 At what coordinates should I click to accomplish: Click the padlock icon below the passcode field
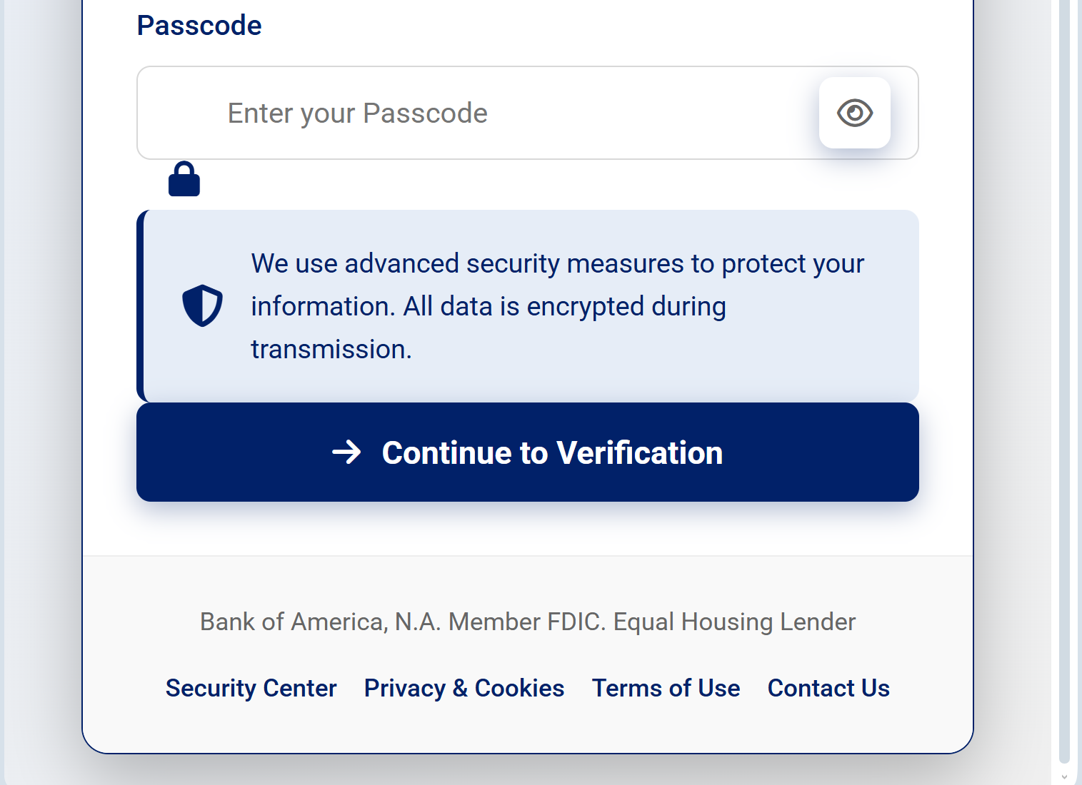184,178
